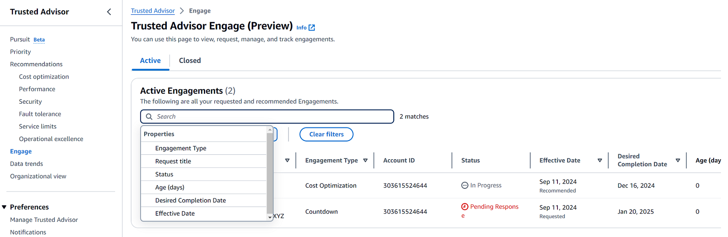Switch to the Active tab

pos(150,60)
